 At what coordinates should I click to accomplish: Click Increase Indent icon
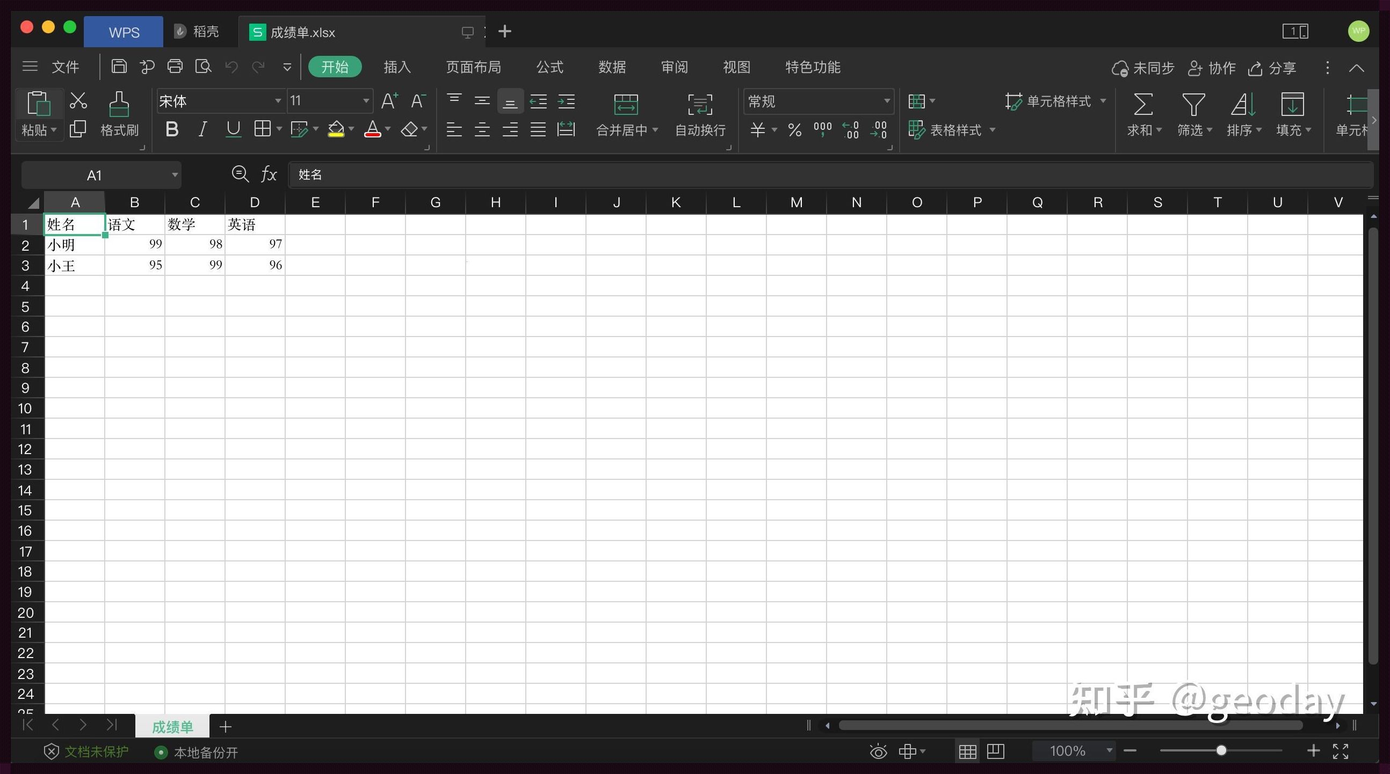(566, 101)
